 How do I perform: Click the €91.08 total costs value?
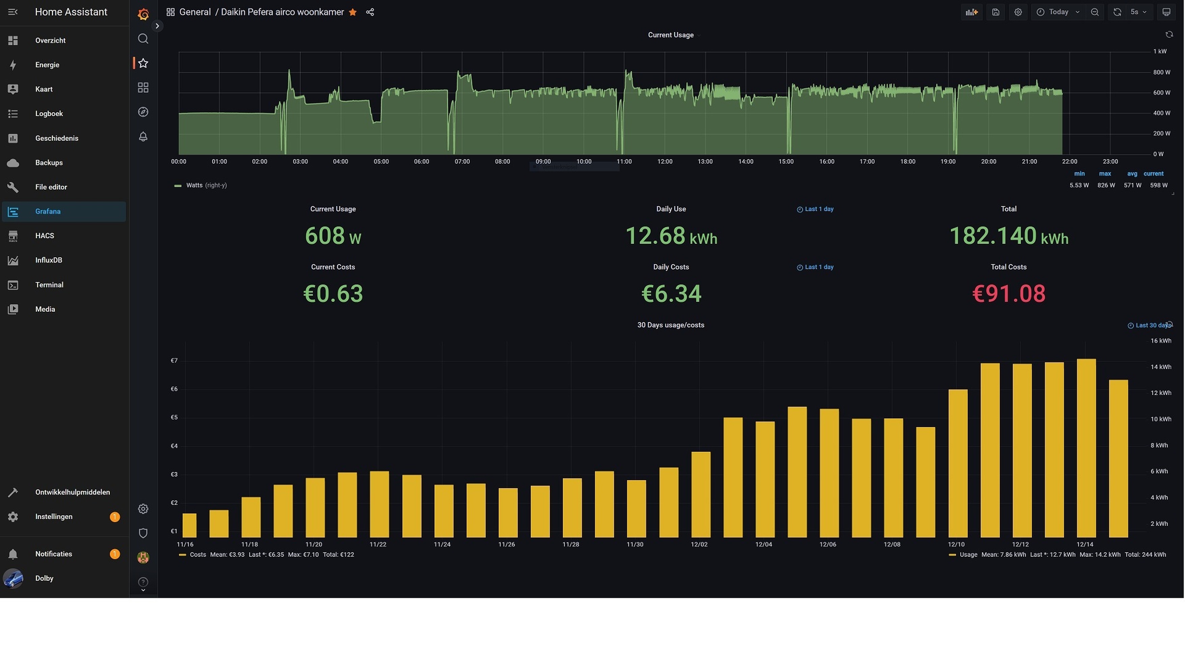(1008, 294)
